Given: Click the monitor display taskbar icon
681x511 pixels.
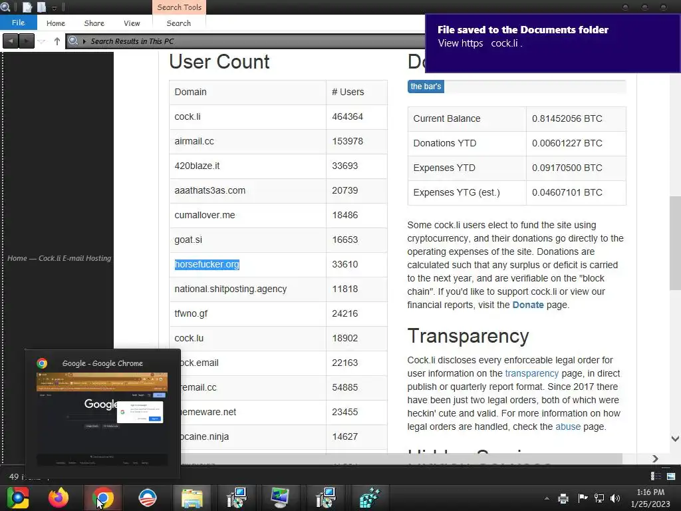Looking at the screenshot, I should (x=280, y=498).
